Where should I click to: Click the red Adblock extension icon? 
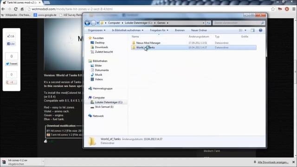click(287, 9)
